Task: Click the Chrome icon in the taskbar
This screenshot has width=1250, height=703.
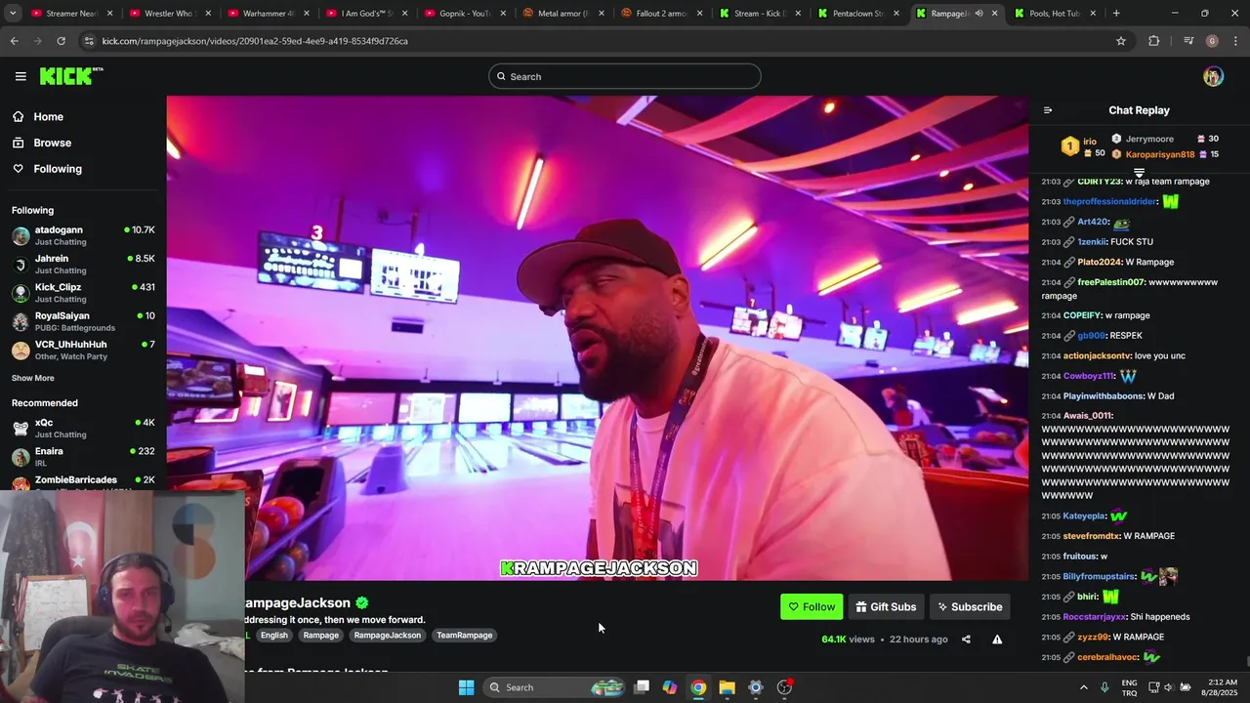Action: coord(698,687)
